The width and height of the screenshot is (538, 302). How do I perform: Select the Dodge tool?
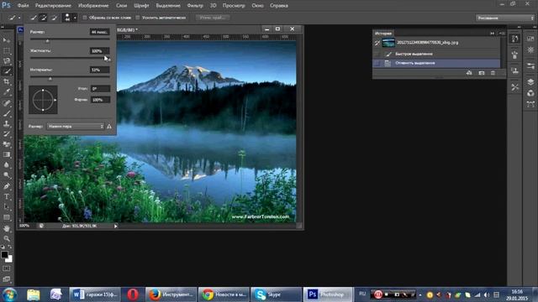click(7, 175)
